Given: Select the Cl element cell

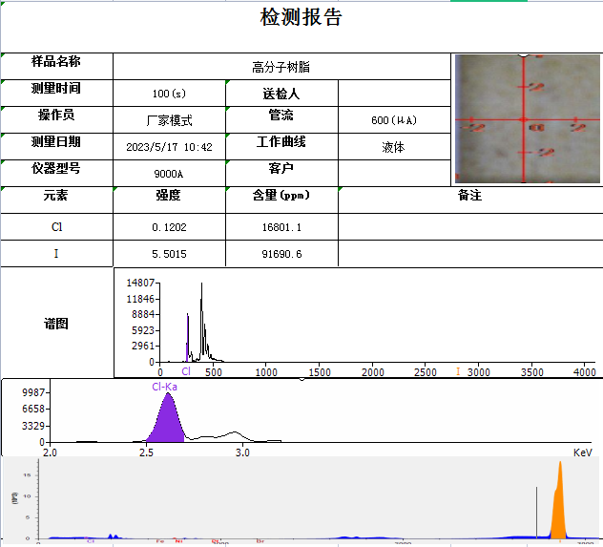Looking at the screenshot, I should [56, 227].
